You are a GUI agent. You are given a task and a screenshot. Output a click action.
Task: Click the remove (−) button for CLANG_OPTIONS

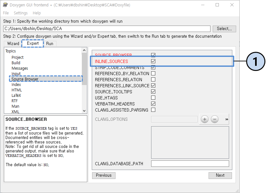215,119
